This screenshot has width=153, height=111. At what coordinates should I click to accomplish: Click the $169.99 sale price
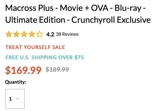[23, 70]
